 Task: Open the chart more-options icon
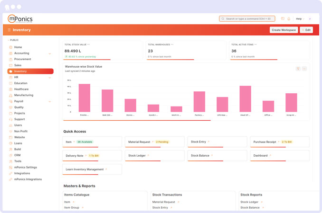pos(304,69)
